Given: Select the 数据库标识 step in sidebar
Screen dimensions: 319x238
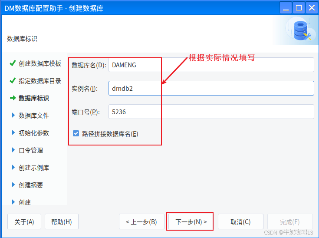Looking at the screenshot, I should 34,98.
